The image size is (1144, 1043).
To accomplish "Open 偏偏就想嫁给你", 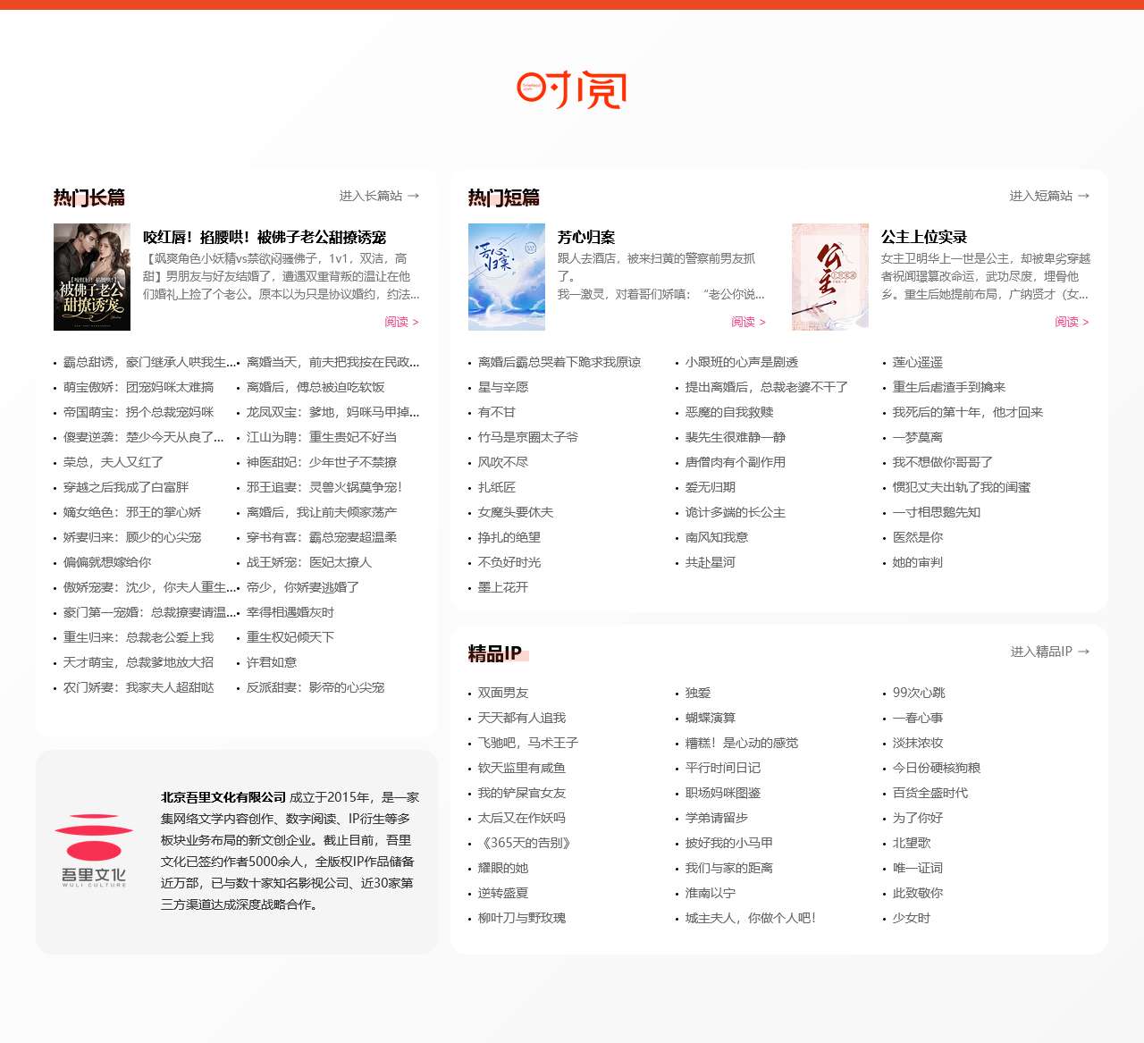I will (107, 562).
